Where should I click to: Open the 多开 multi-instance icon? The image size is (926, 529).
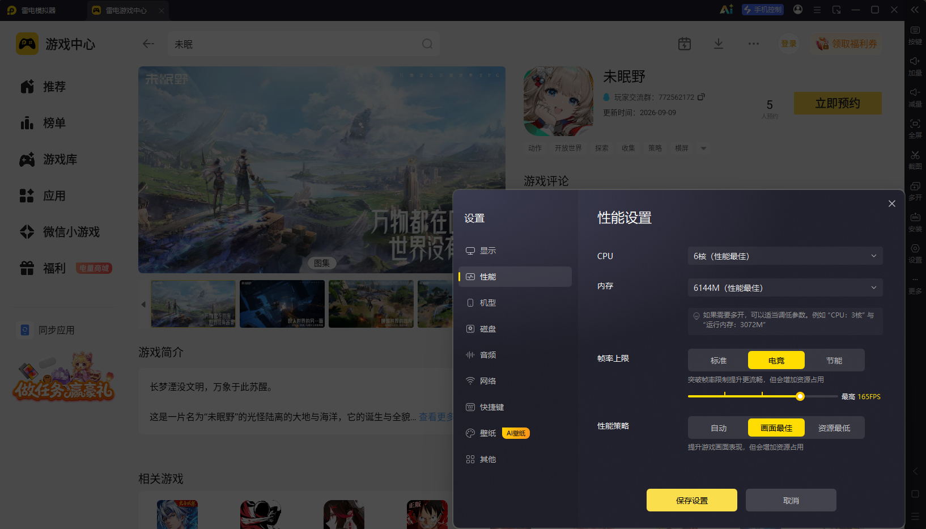tap(915, 191)
